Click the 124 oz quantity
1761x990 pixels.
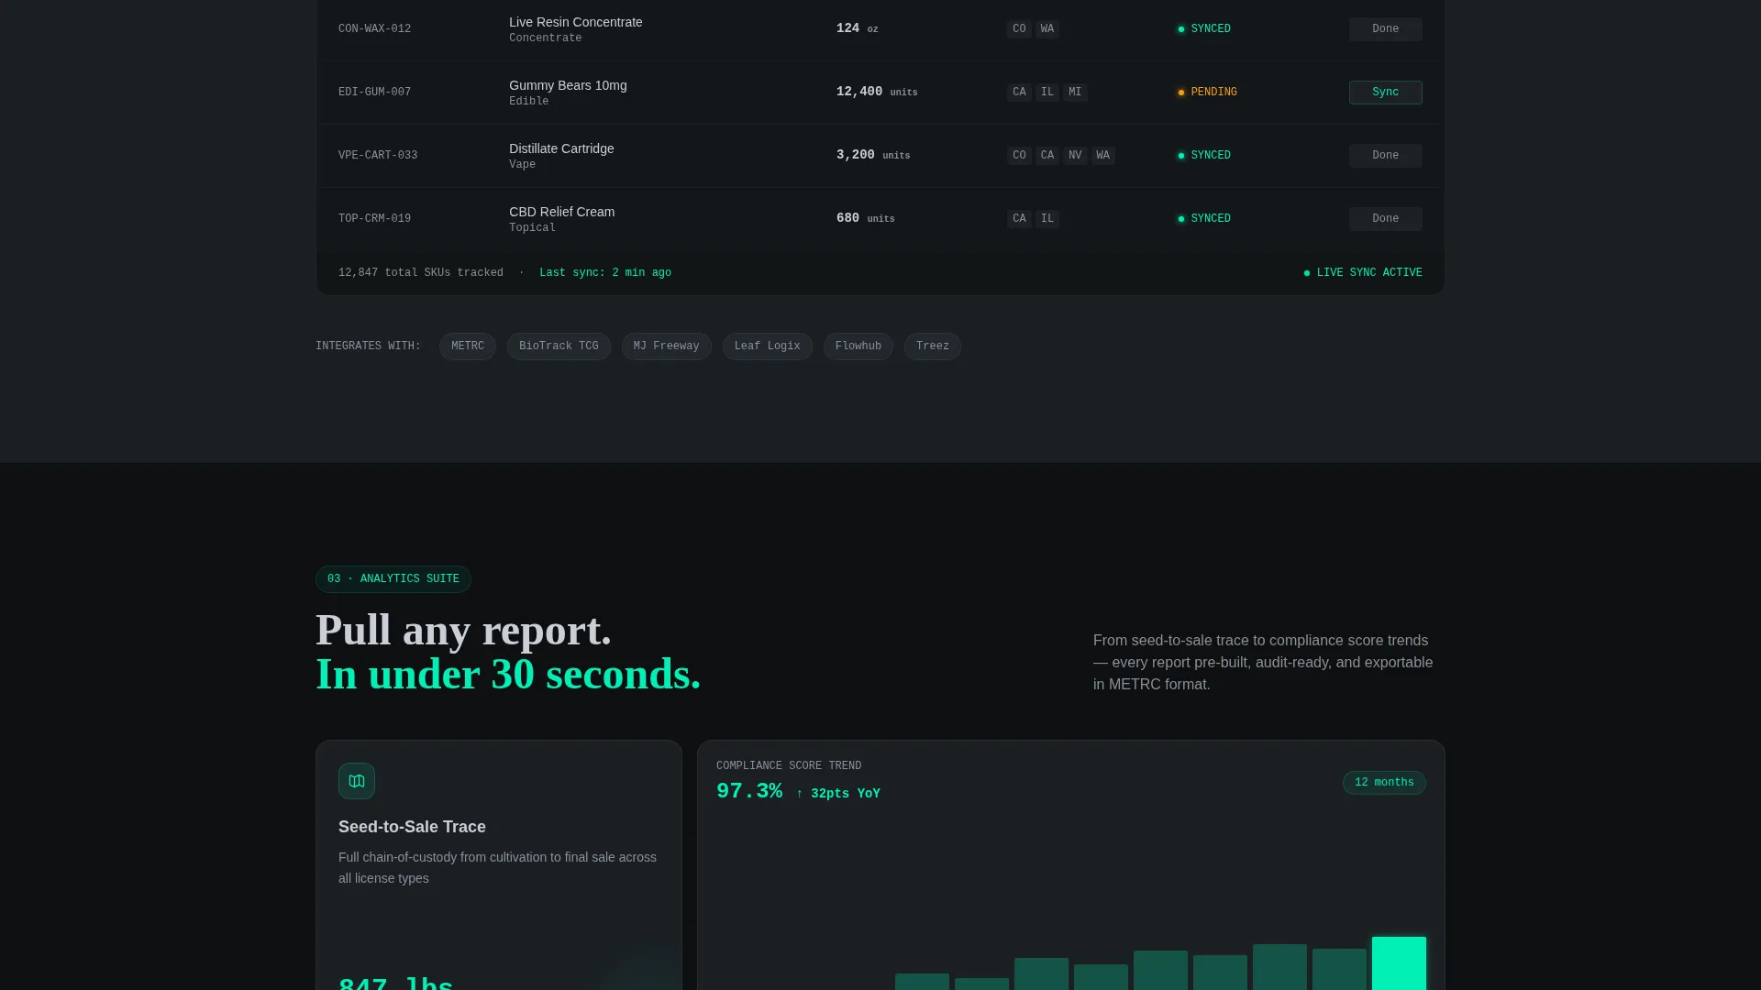click(857, 28)
